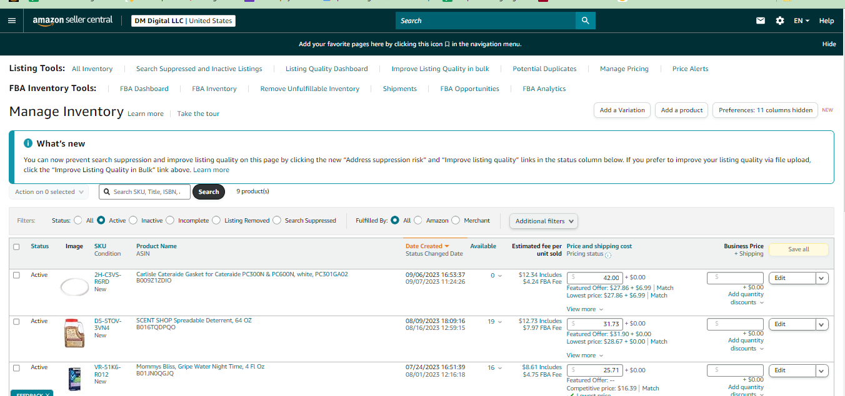Open Edit dropdown arrow for SCENT SHOP row
The height and width of the screenshot is (396, 845).
822,324
